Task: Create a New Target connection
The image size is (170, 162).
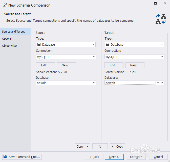Action: point(135,65)
